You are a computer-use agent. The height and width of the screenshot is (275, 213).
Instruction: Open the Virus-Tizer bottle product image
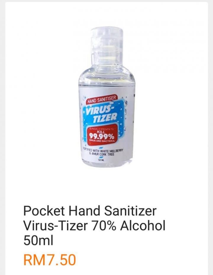tap(106, 97)
